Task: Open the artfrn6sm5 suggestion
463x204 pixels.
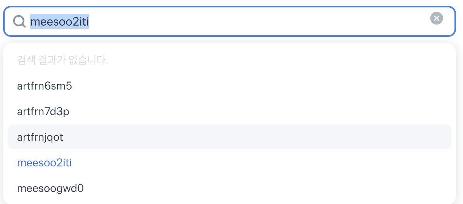Action: 45,86
